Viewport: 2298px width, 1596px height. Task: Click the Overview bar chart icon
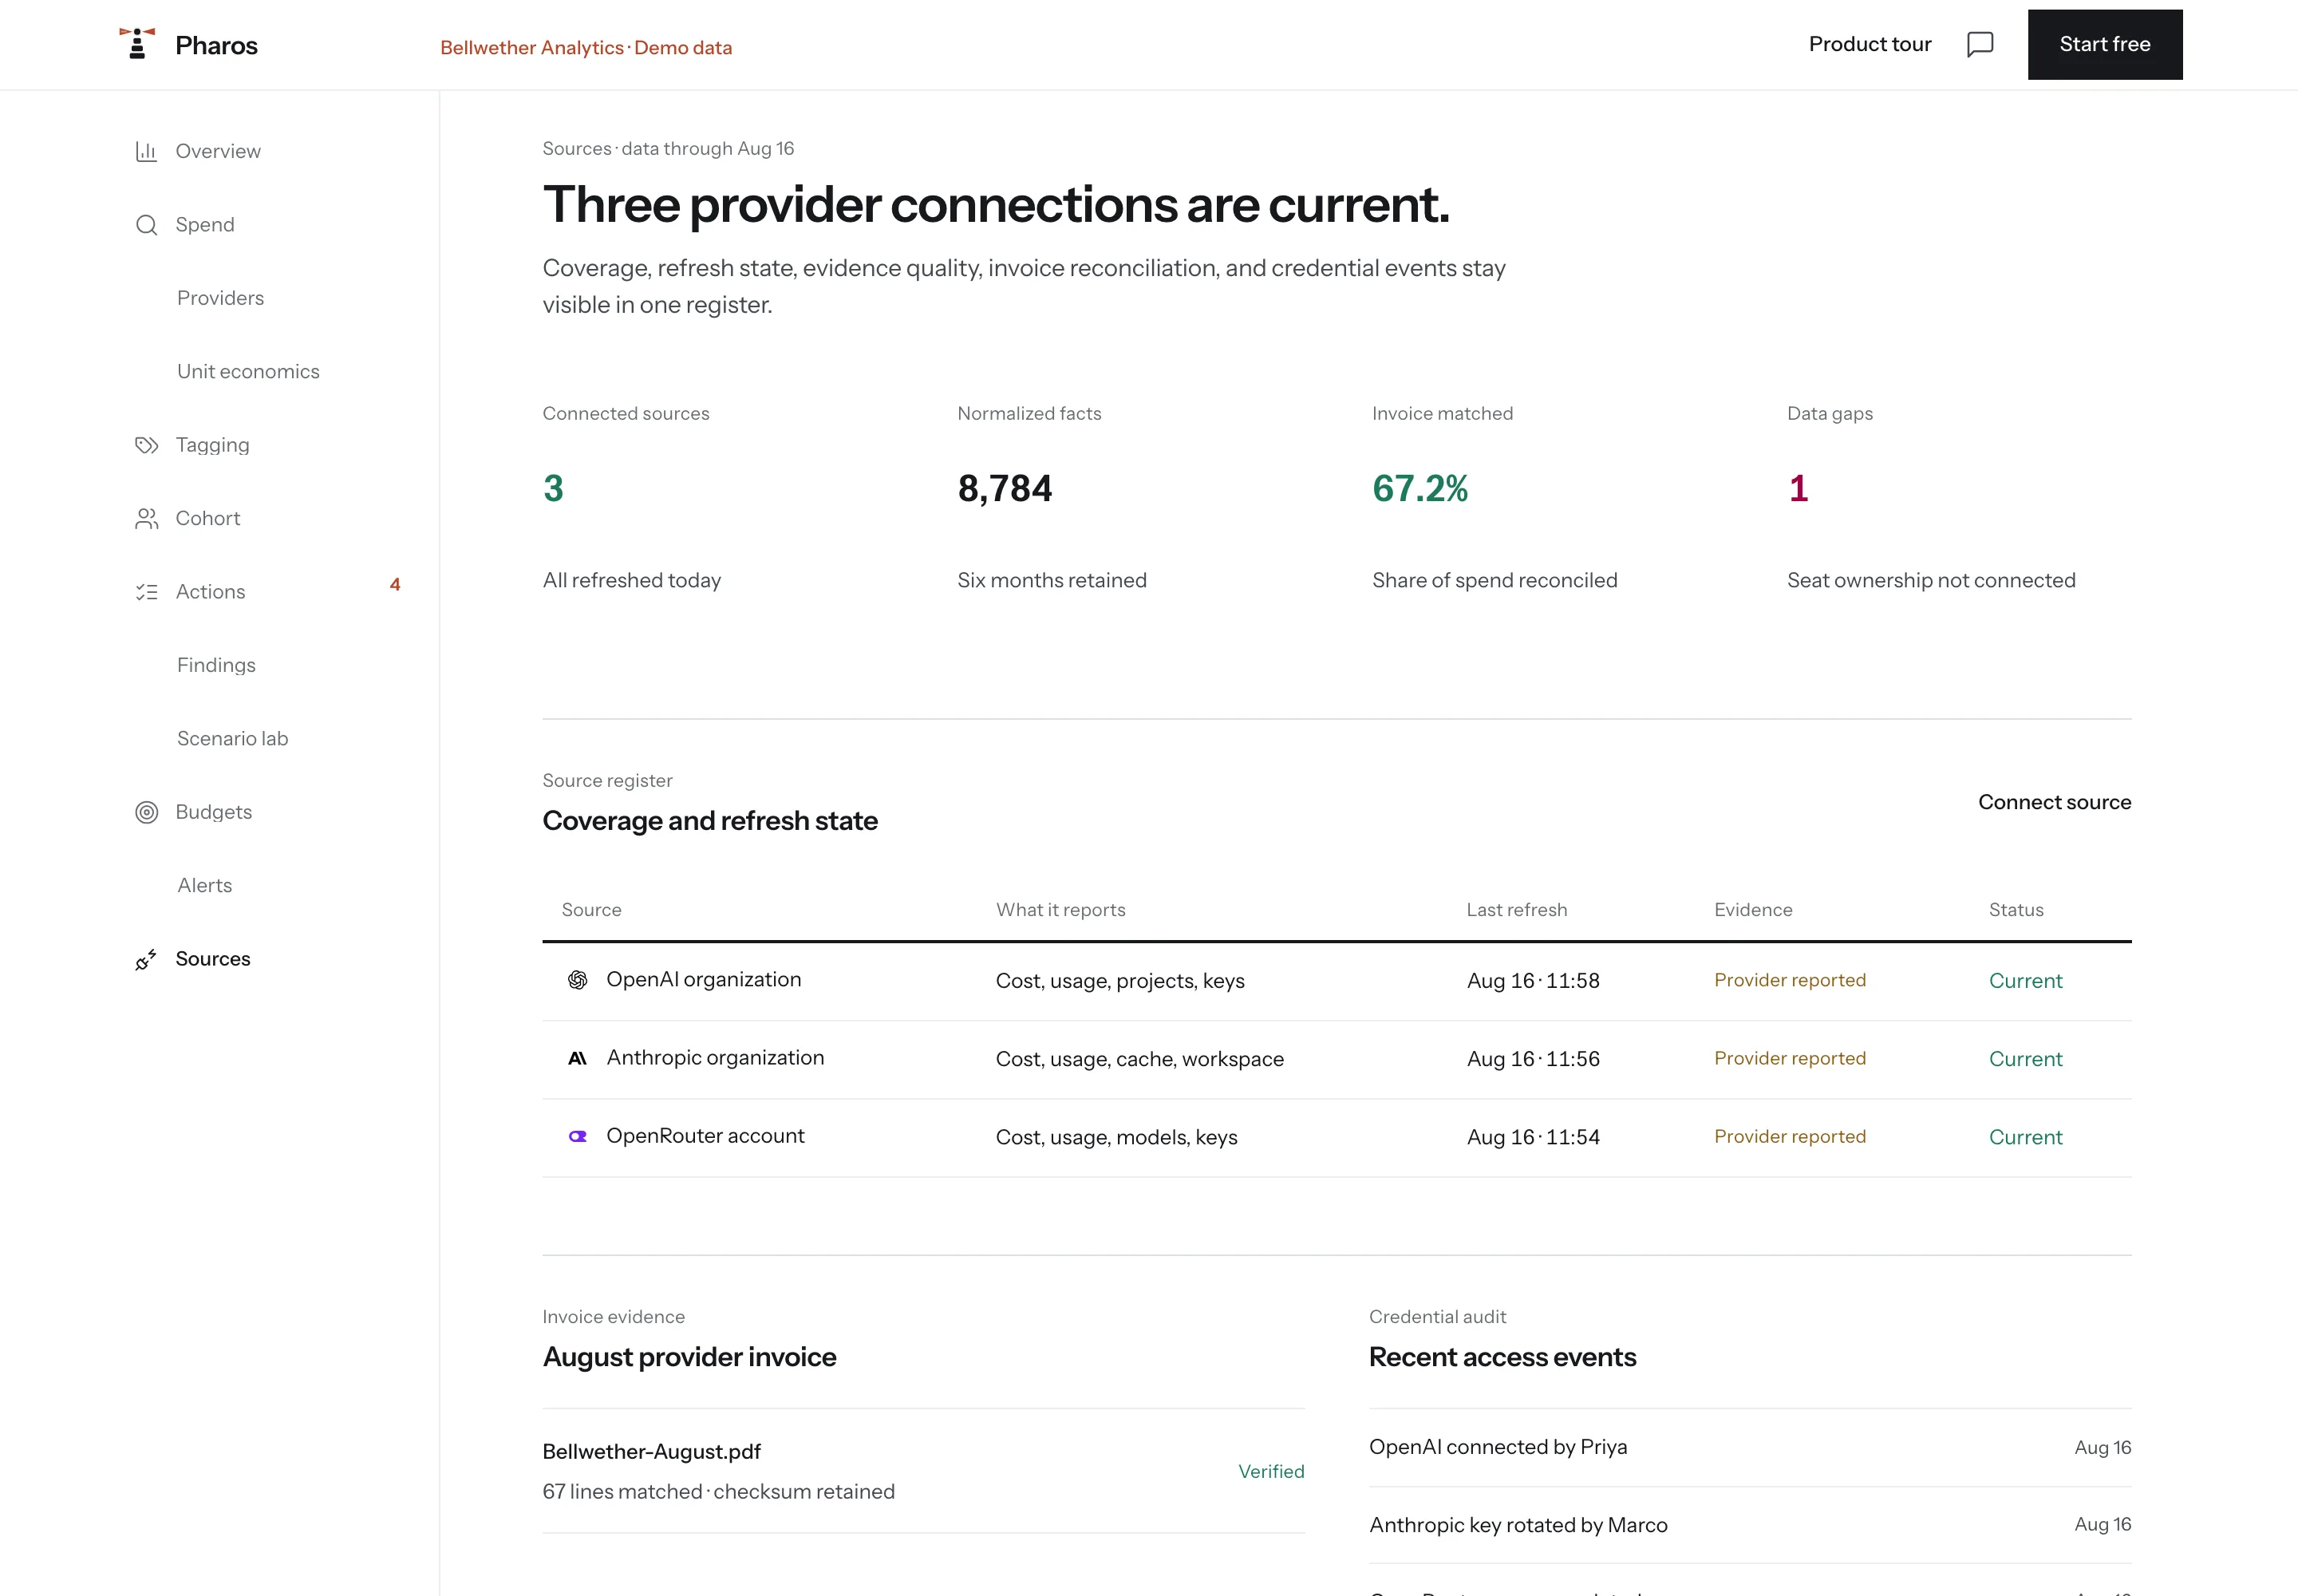point(146,151)
